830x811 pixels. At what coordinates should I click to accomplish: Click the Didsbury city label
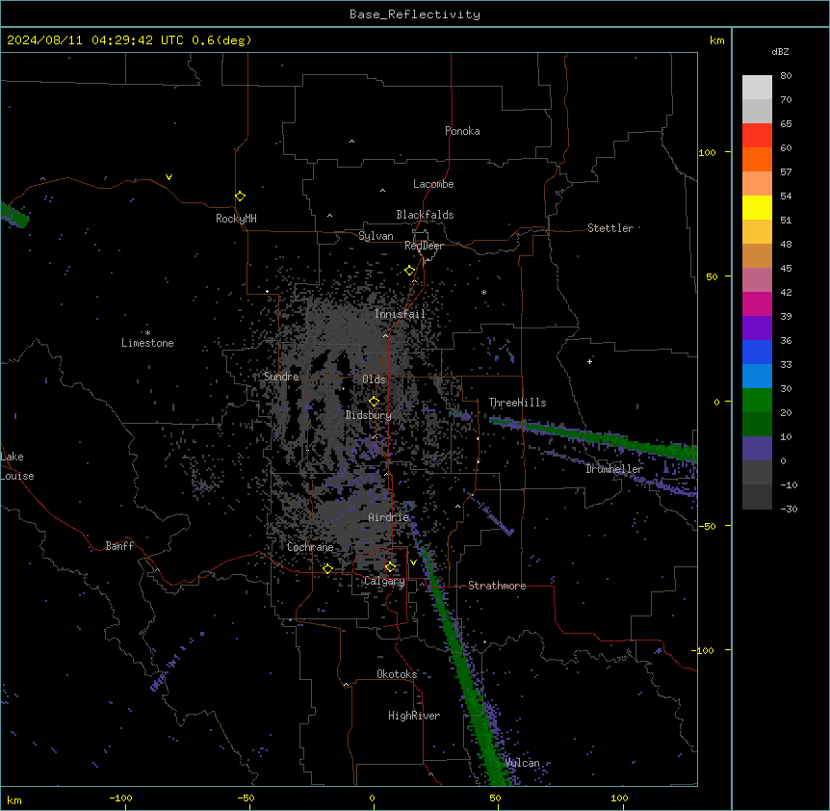pyautogui.click(x=369, y=415)
